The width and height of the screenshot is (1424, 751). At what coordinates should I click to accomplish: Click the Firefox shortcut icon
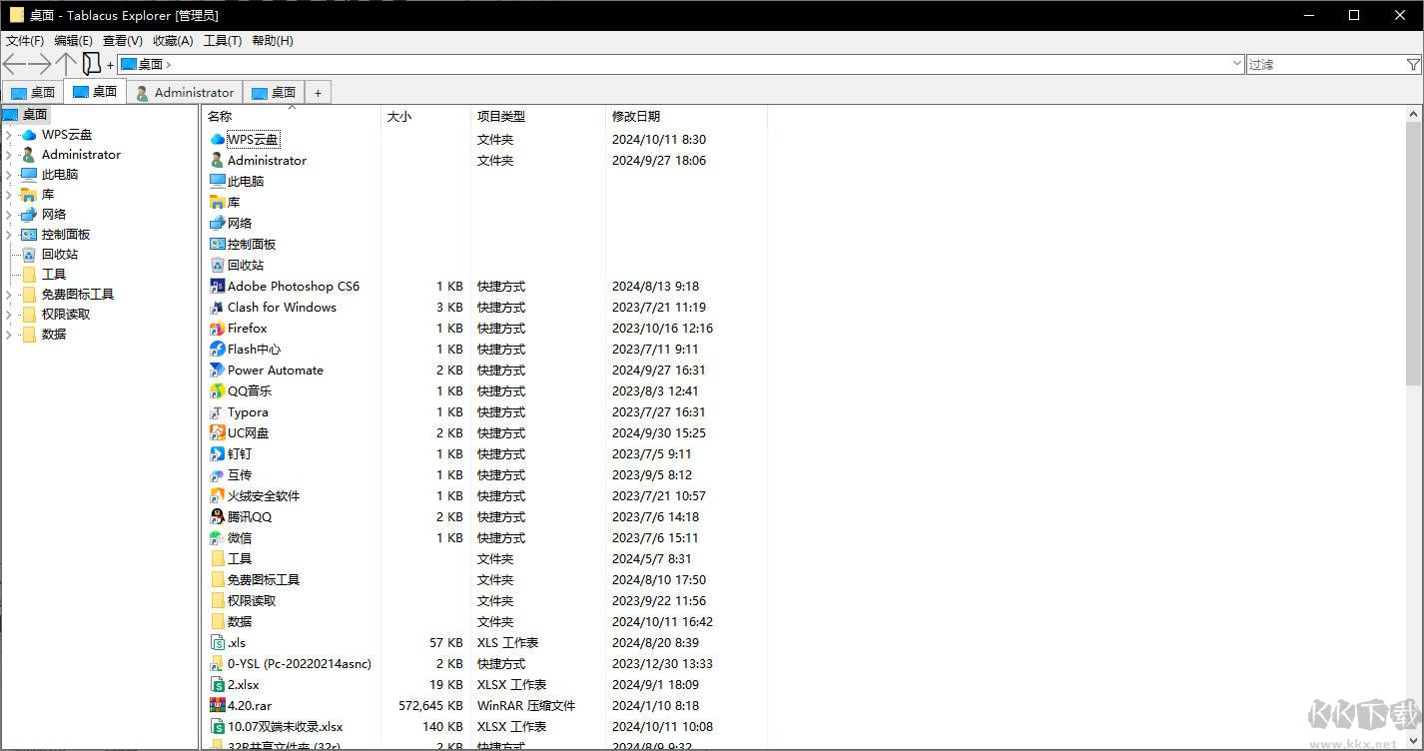(218, 329)
